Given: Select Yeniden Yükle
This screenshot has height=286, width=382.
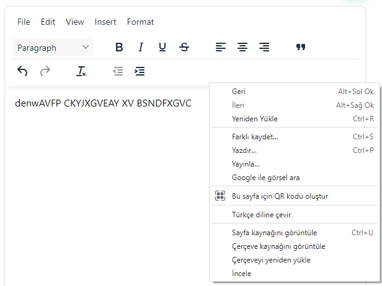Looking at the screenshot, I should pyautogui.click(x=295, y=119).
